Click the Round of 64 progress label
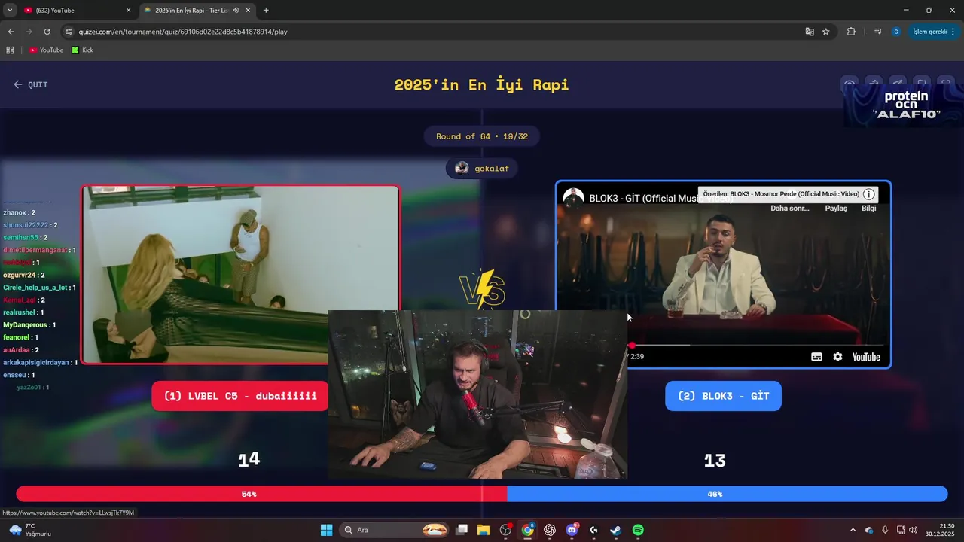The height and width of the screenshot is (542, 964). tap(482, 136)
